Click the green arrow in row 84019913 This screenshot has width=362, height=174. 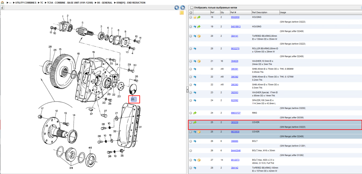(x=199, y=27)
